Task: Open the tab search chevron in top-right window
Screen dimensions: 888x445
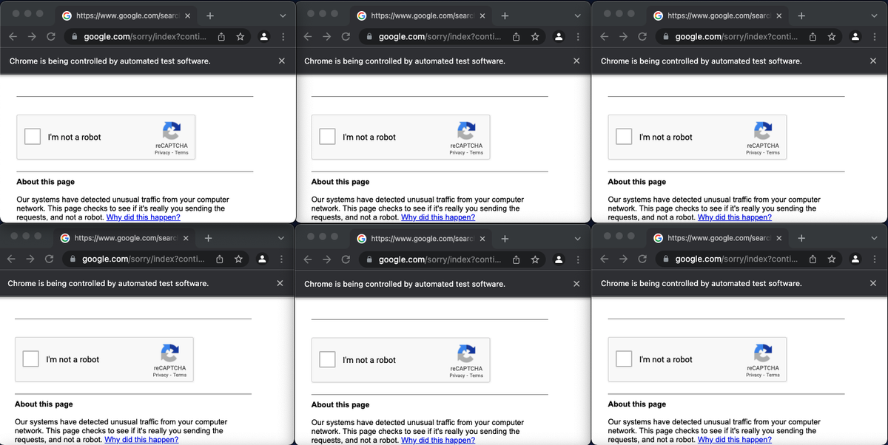Action: pyautogui.click(x=874, y=15)
